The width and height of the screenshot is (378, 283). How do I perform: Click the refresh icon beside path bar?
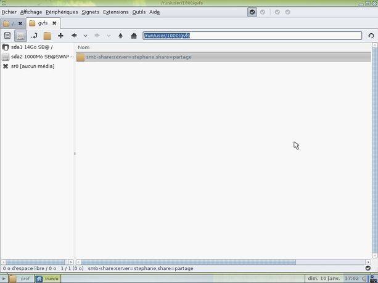(371, 36)
